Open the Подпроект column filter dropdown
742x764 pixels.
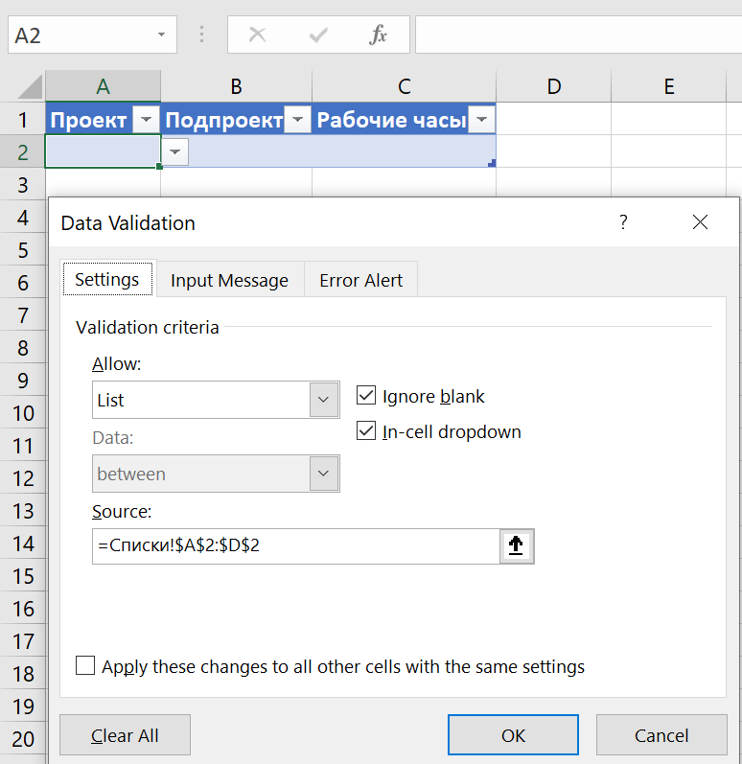(x=298, y=120)
